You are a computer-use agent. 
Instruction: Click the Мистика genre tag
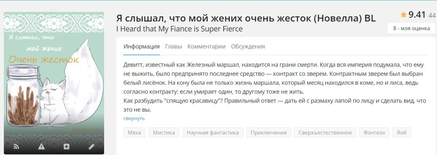click(164, 132)
